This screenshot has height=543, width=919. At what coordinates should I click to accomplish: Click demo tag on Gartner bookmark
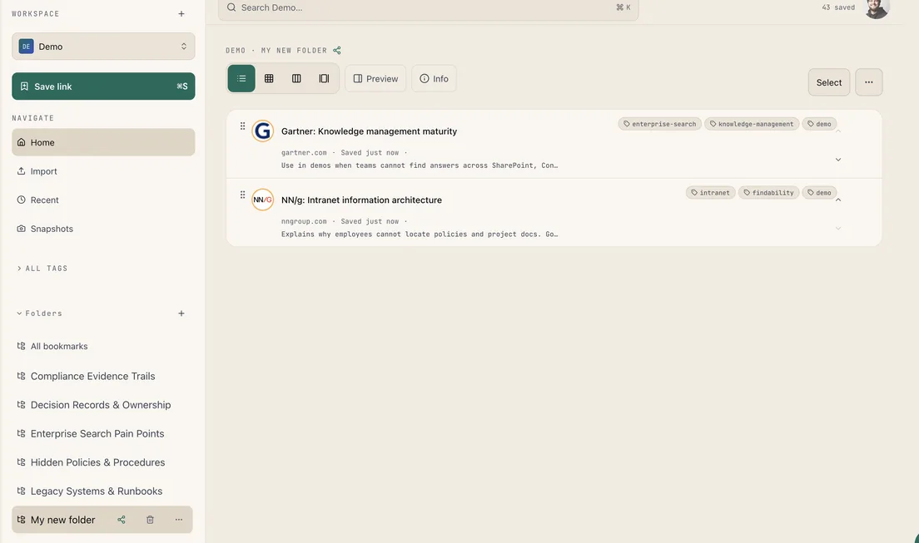(x=819, y=124)
